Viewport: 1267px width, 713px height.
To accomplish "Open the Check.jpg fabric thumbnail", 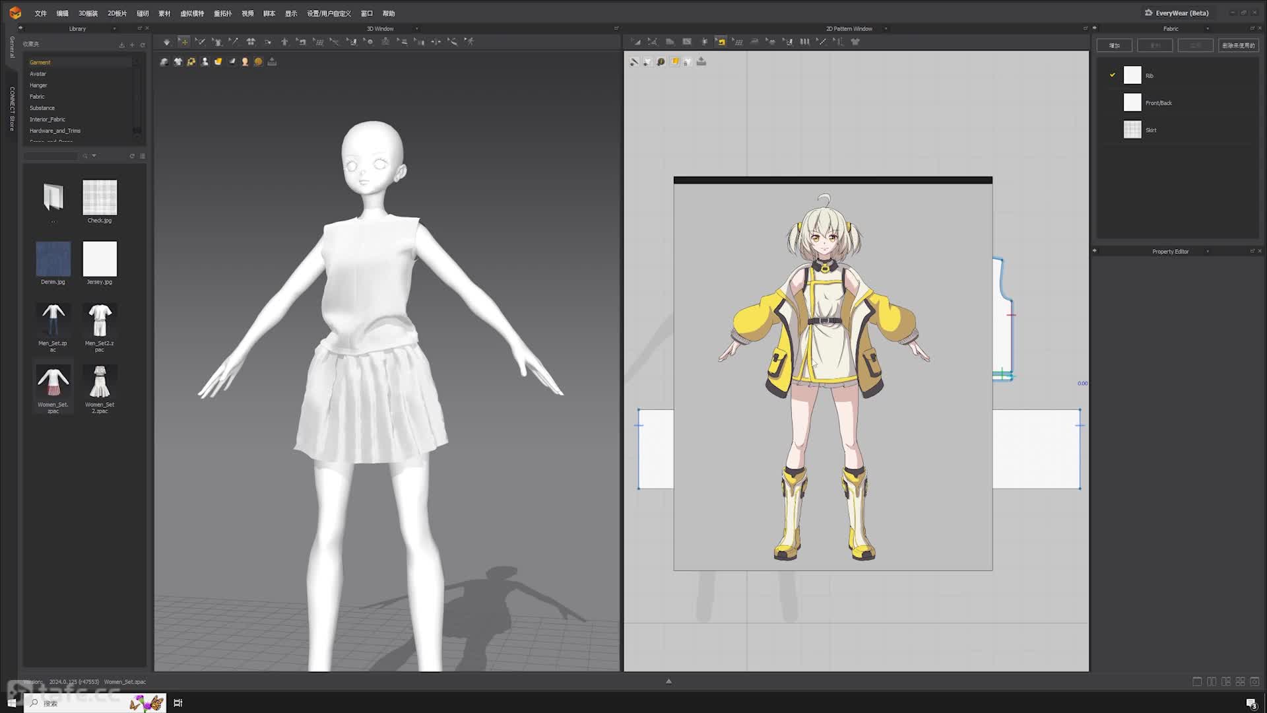I will (x=100, y=197).
